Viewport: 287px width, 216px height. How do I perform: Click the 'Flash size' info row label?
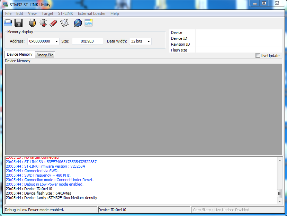point(179,50)
